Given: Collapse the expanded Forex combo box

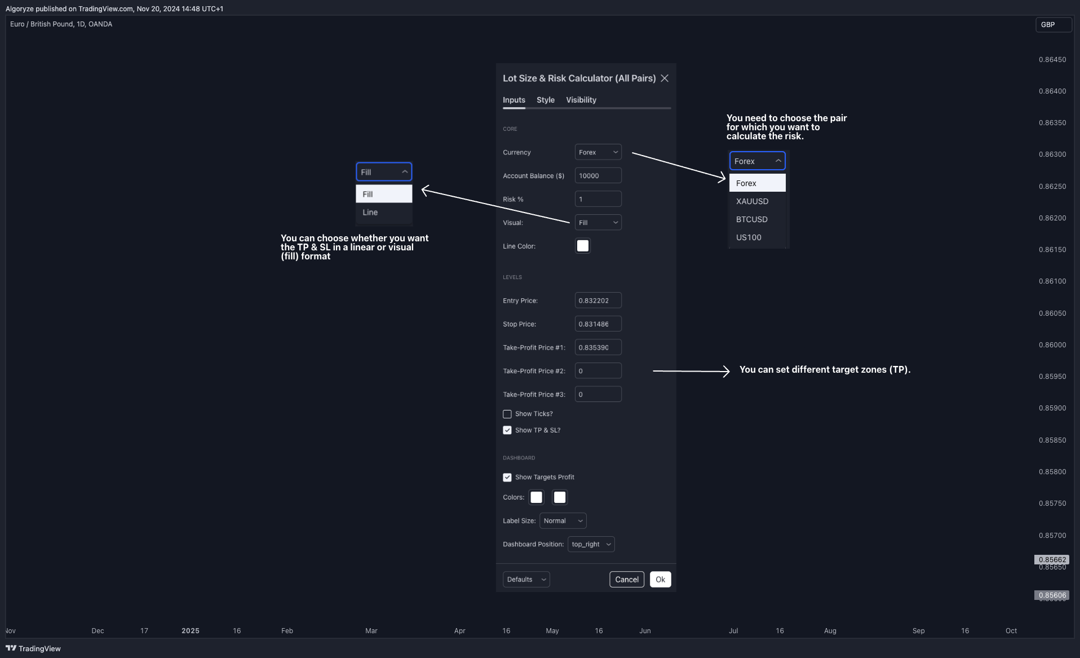Looking at the screenshot, I should (757, 161).
